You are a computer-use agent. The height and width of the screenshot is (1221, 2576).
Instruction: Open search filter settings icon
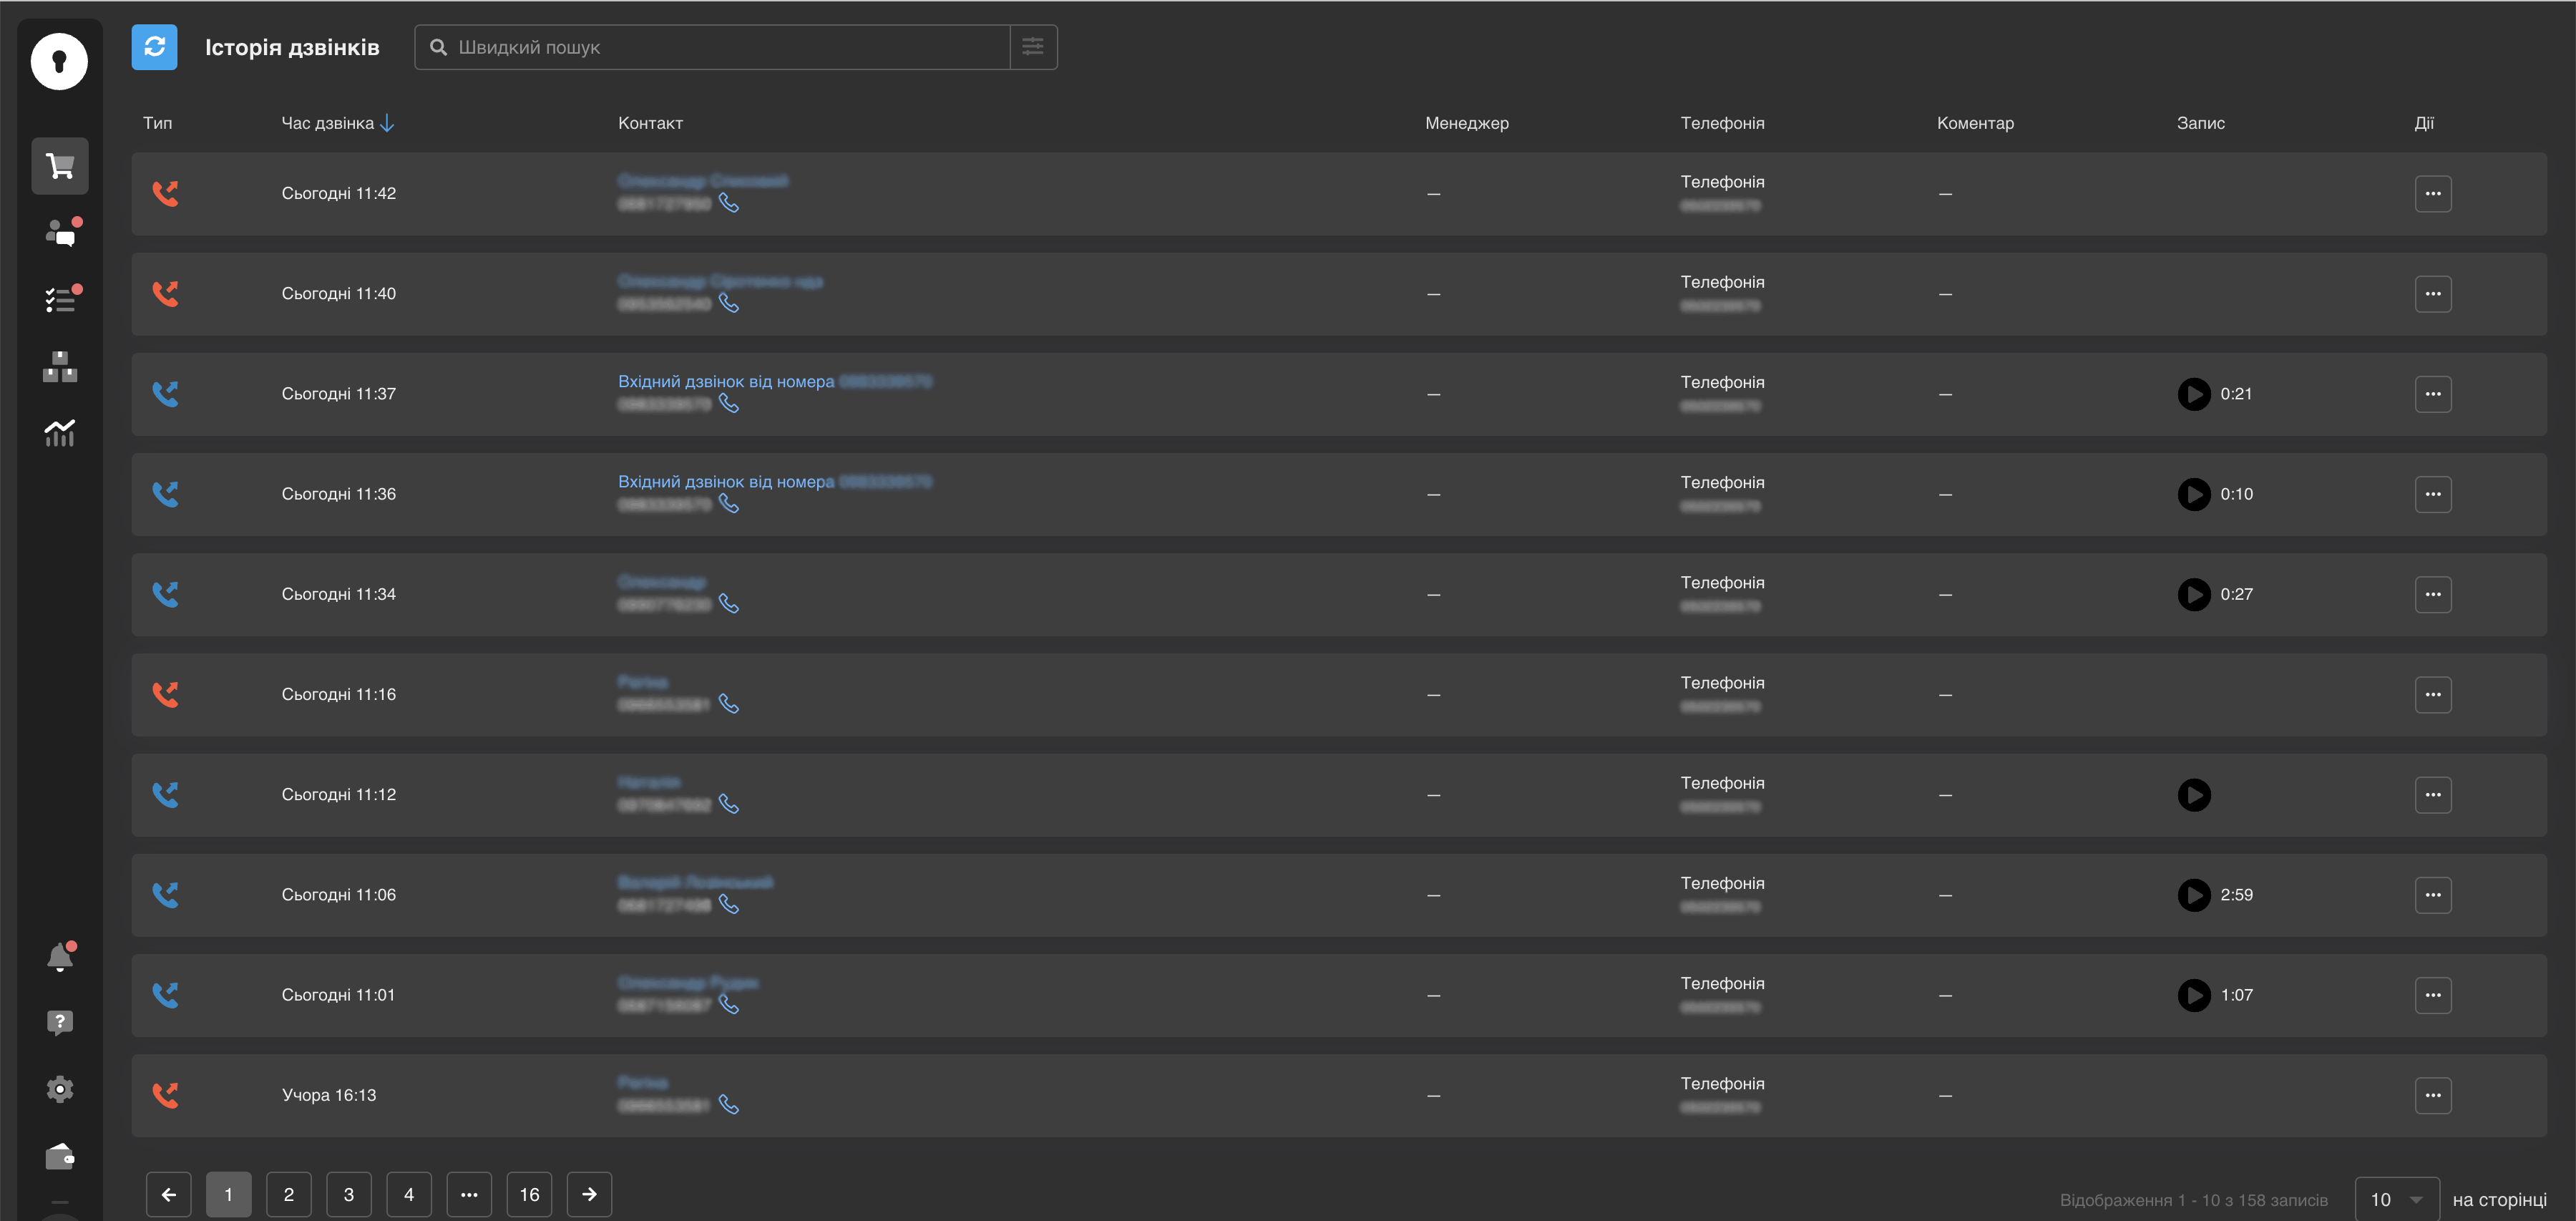[1033, 47]
